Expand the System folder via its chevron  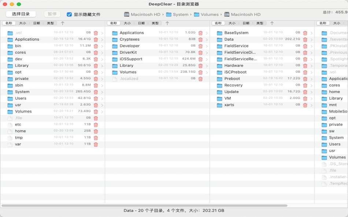(101, 92)
